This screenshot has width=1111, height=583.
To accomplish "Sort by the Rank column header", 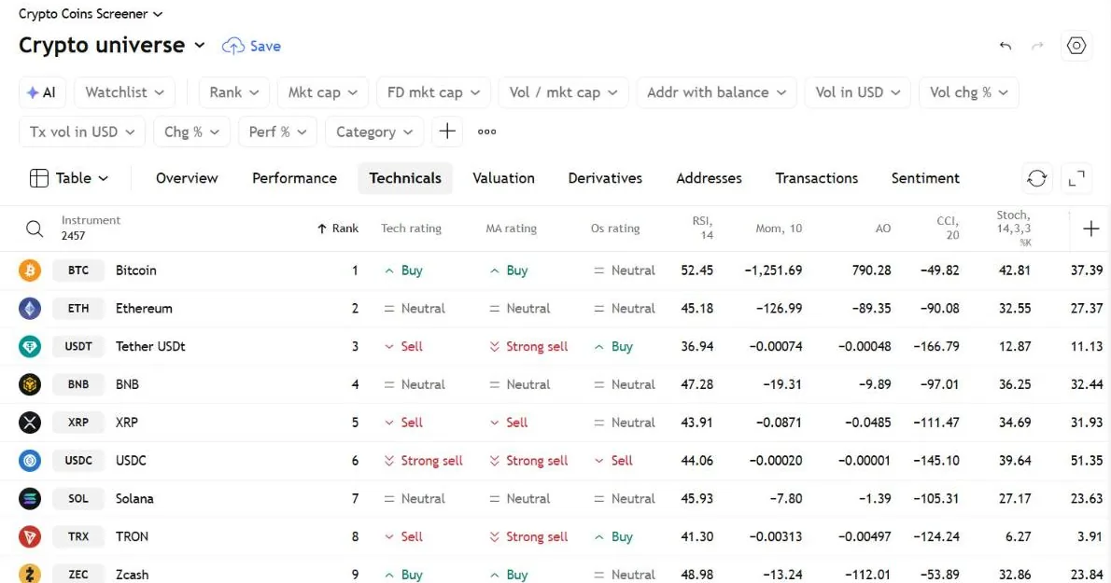I will 338,229.
